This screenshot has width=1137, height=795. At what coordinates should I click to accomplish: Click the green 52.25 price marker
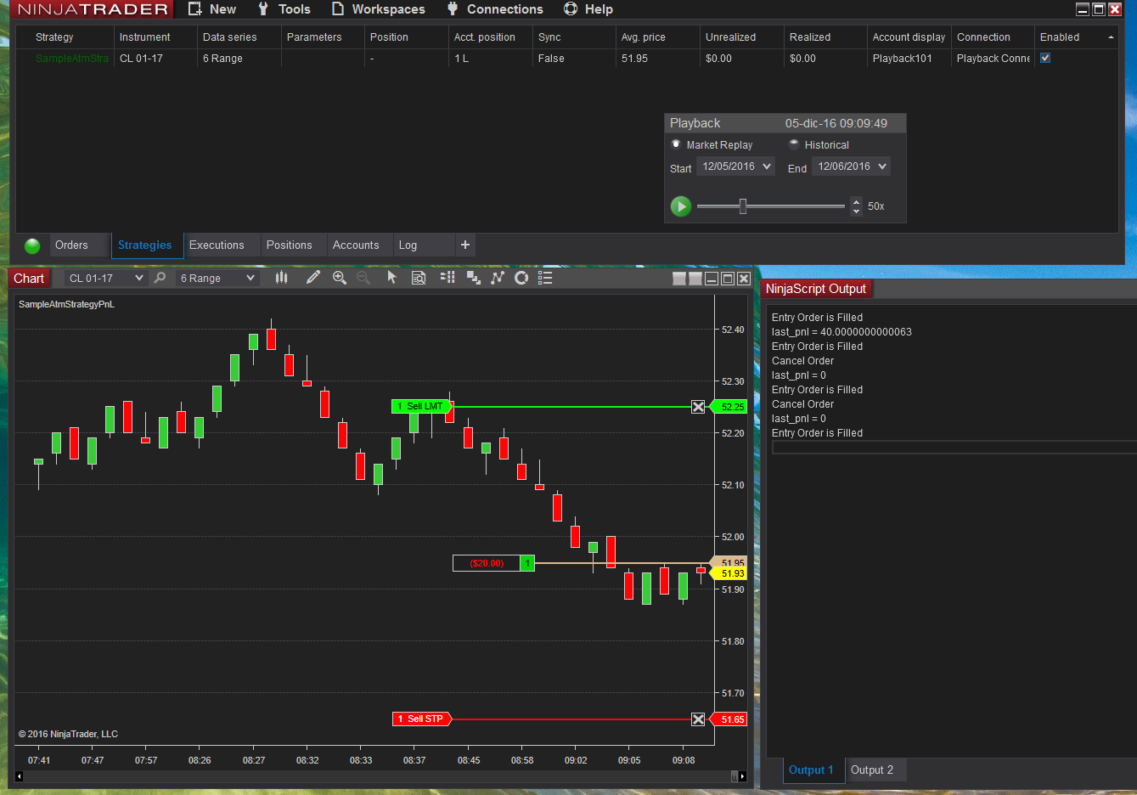[729, 407]
